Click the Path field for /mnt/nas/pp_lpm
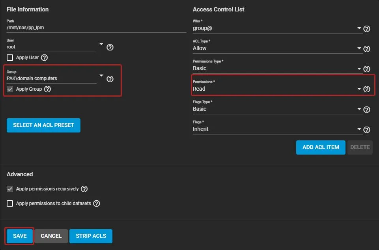This screenshot has height=250, width=379. coord(96,28)
